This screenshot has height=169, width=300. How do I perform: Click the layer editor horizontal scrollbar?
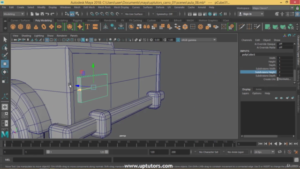point(261,136)
